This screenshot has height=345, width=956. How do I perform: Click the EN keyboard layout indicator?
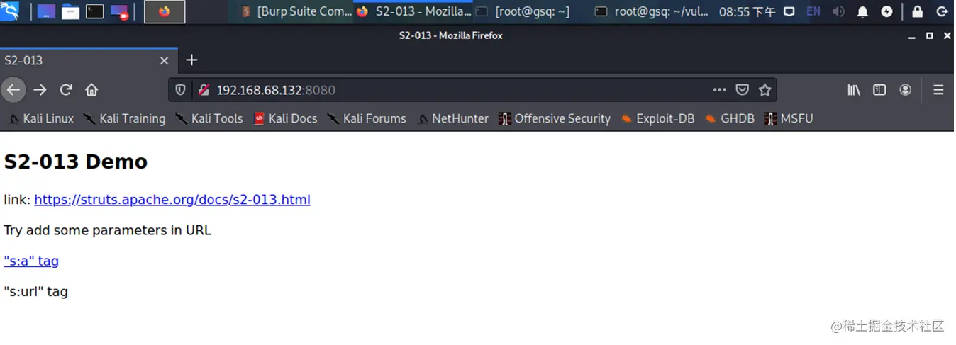(x=813, y=11)
